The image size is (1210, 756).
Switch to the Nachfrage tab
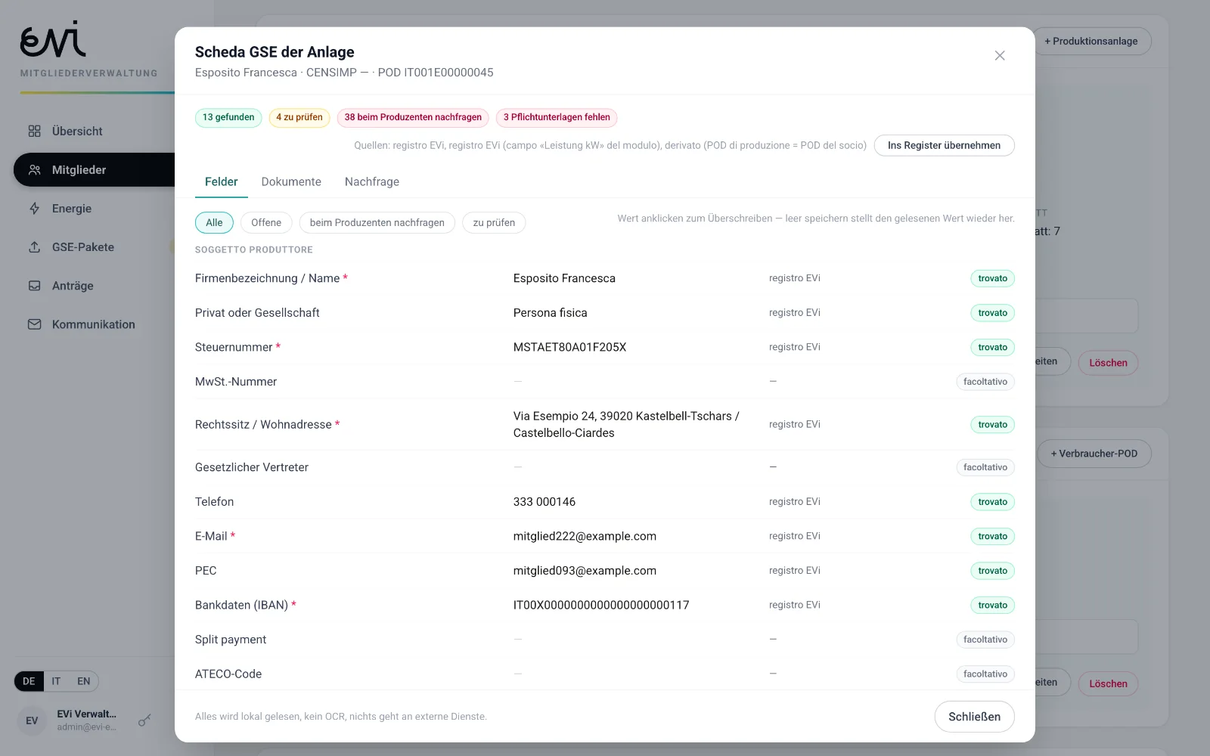pos(372,181)
